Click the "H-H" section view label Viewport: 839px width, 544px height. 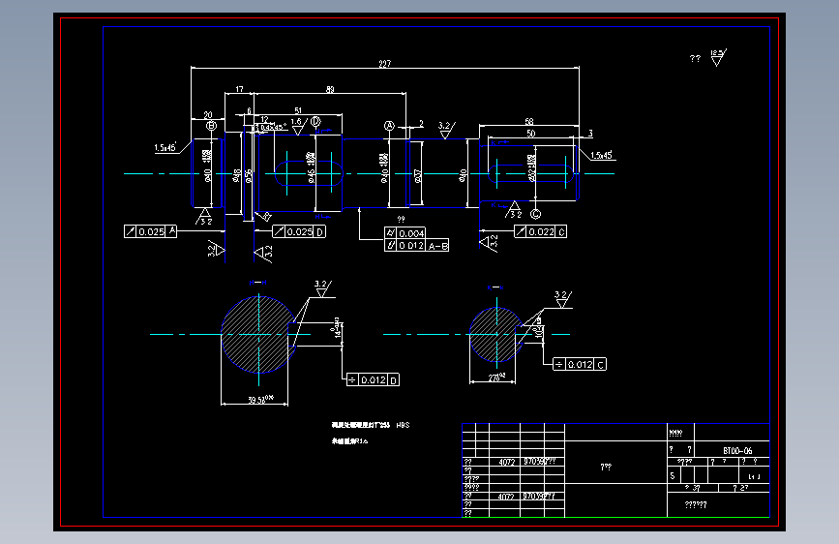coord(258,283)
